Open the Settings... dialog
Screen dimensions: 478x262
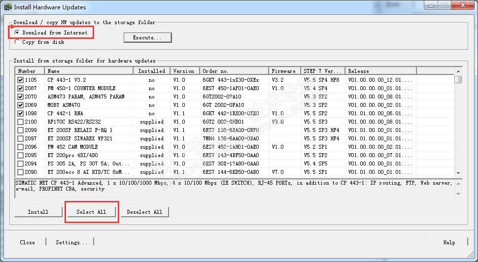[x=72, y=242]
